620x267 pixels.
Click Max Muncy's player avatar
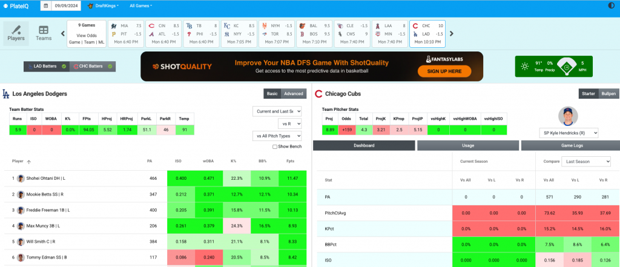coord(21,226)
